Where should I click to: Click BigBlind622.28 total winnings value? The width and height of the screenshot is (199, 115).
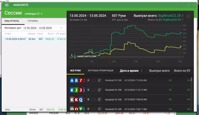tap(169, 16)
